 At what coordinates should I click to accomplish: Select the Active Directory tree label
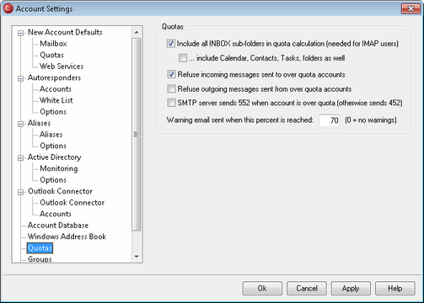54,157
